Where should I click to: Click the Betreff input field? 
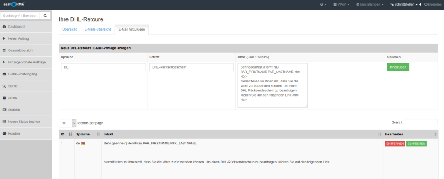point(191,67)
